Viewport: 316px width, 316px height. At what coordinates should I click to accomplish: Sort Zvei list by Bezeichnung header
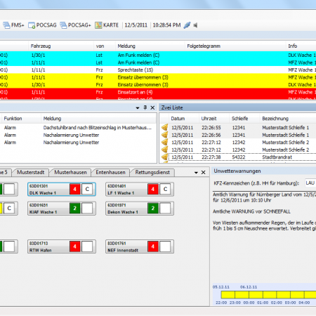coord(288,119)
